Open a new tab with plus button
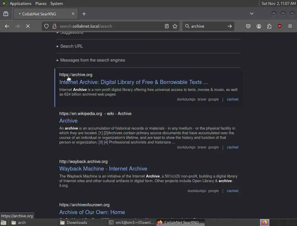The height and width of the screenshot is (226, 297). (x=84, y=14)
